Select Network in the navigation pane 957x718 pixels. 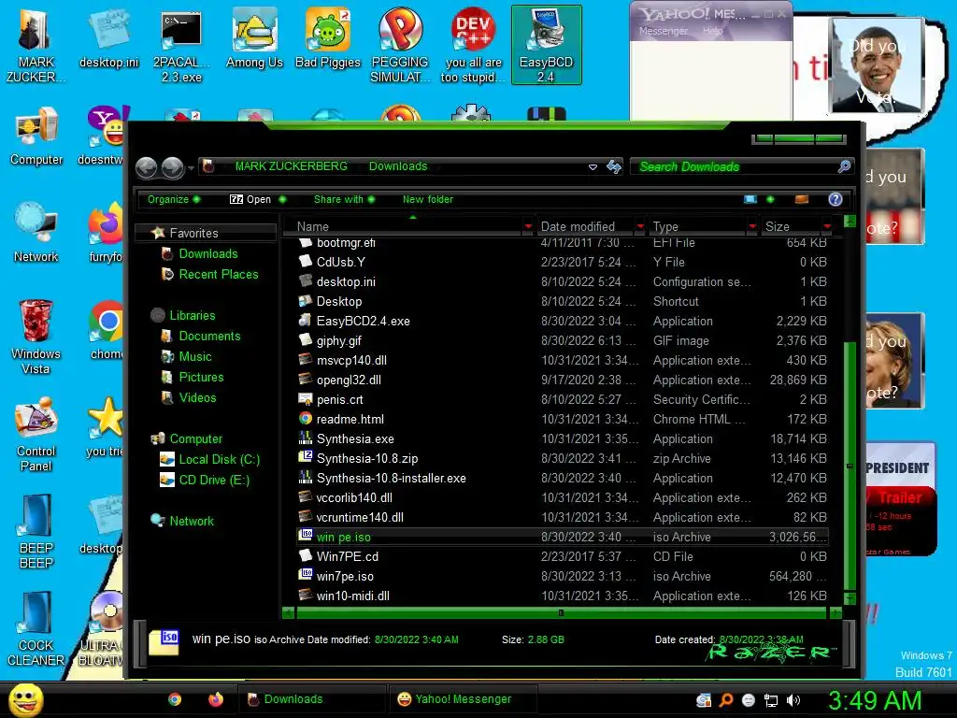(x=191, y=521)
